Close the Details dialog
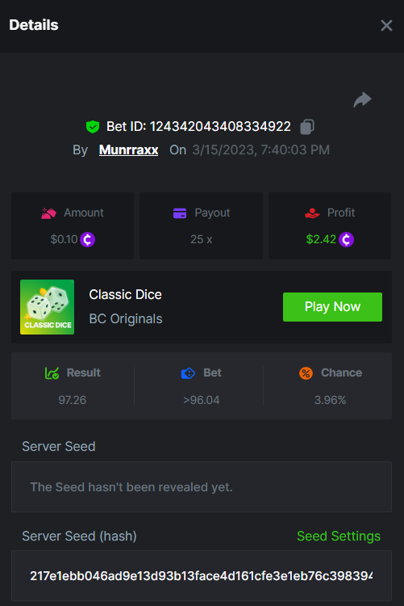 click(386, 26)
